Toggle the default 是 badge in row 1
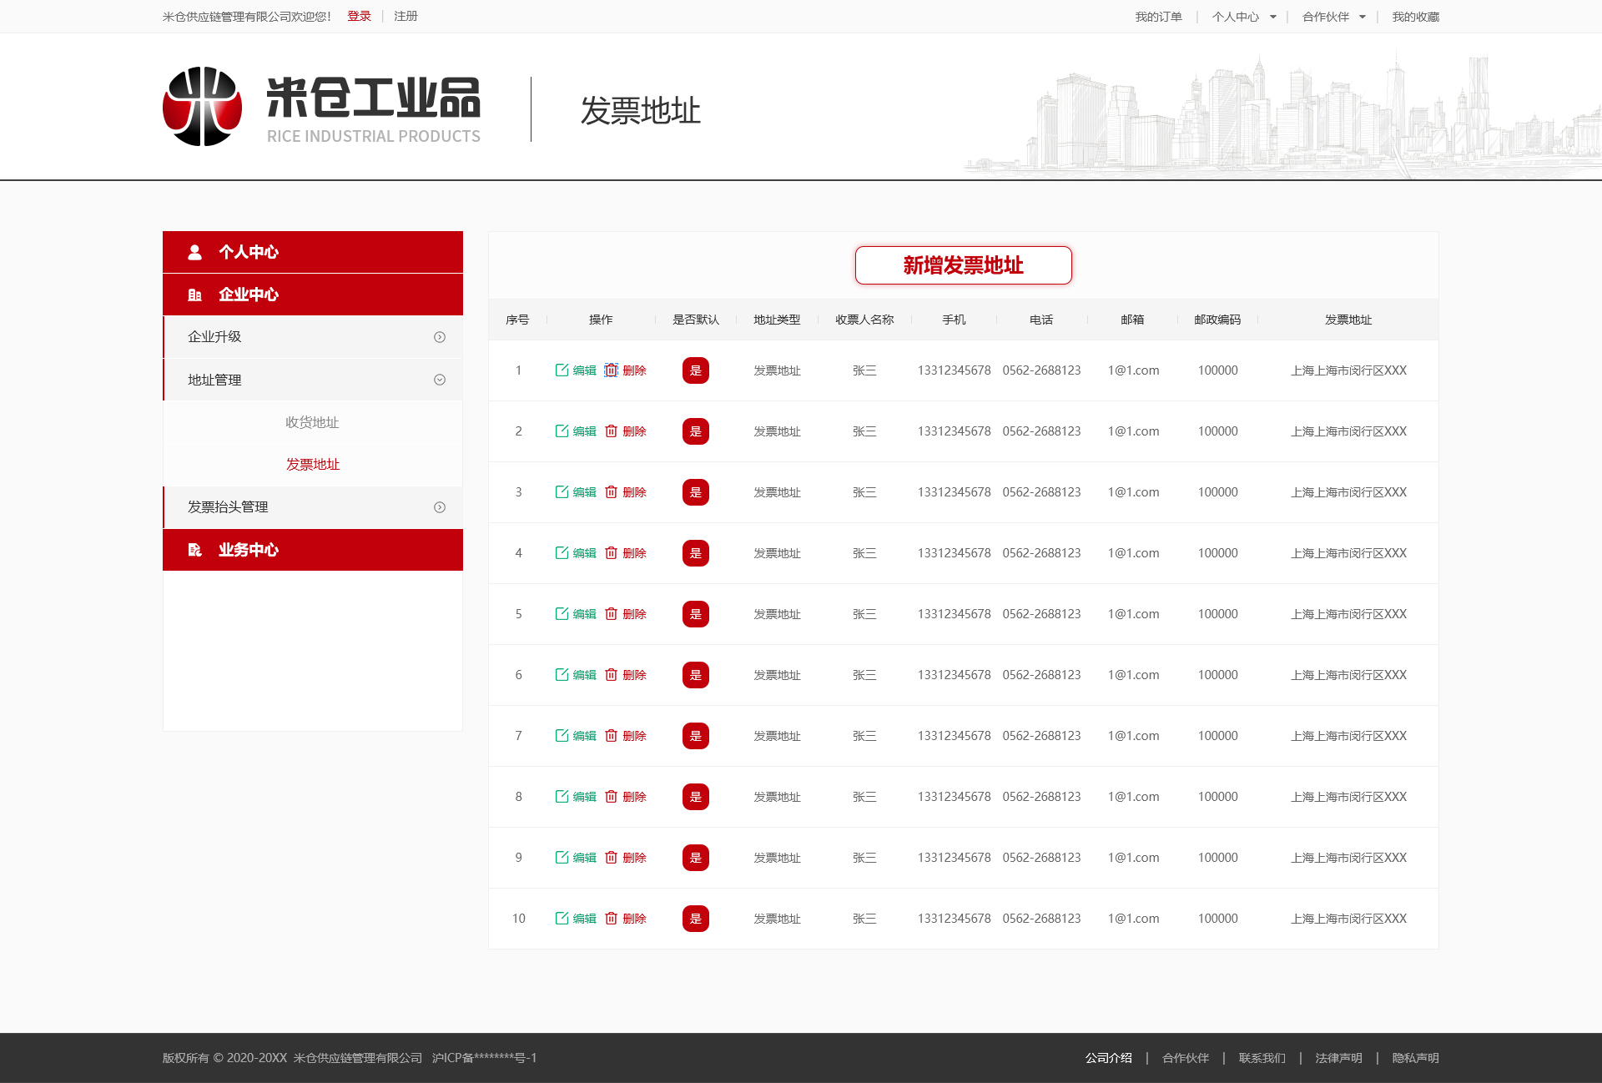The height and width of the screenshot is (1083, 1602). (x=695, y=370)
